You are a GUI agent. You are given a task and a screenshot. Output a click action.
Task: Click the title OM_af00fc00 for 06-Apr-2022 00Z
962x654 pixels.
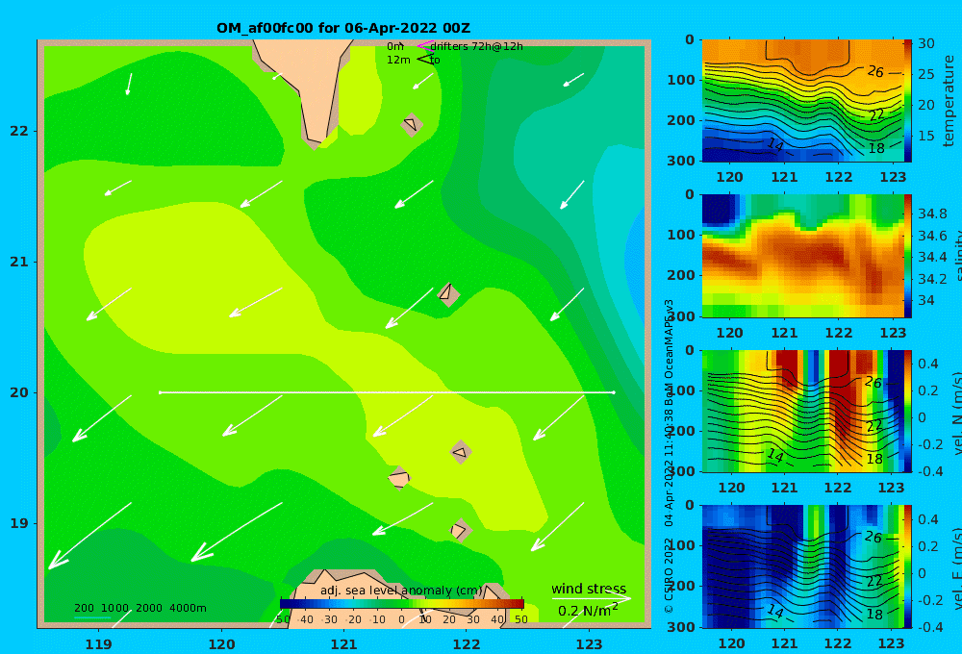pos(343,28)
